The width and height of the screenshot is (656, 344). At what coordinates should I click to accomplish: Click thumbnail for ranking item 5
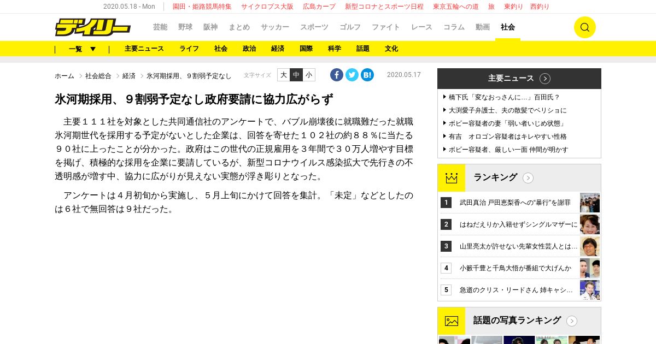pyautogui.click(x=590, y=290)
